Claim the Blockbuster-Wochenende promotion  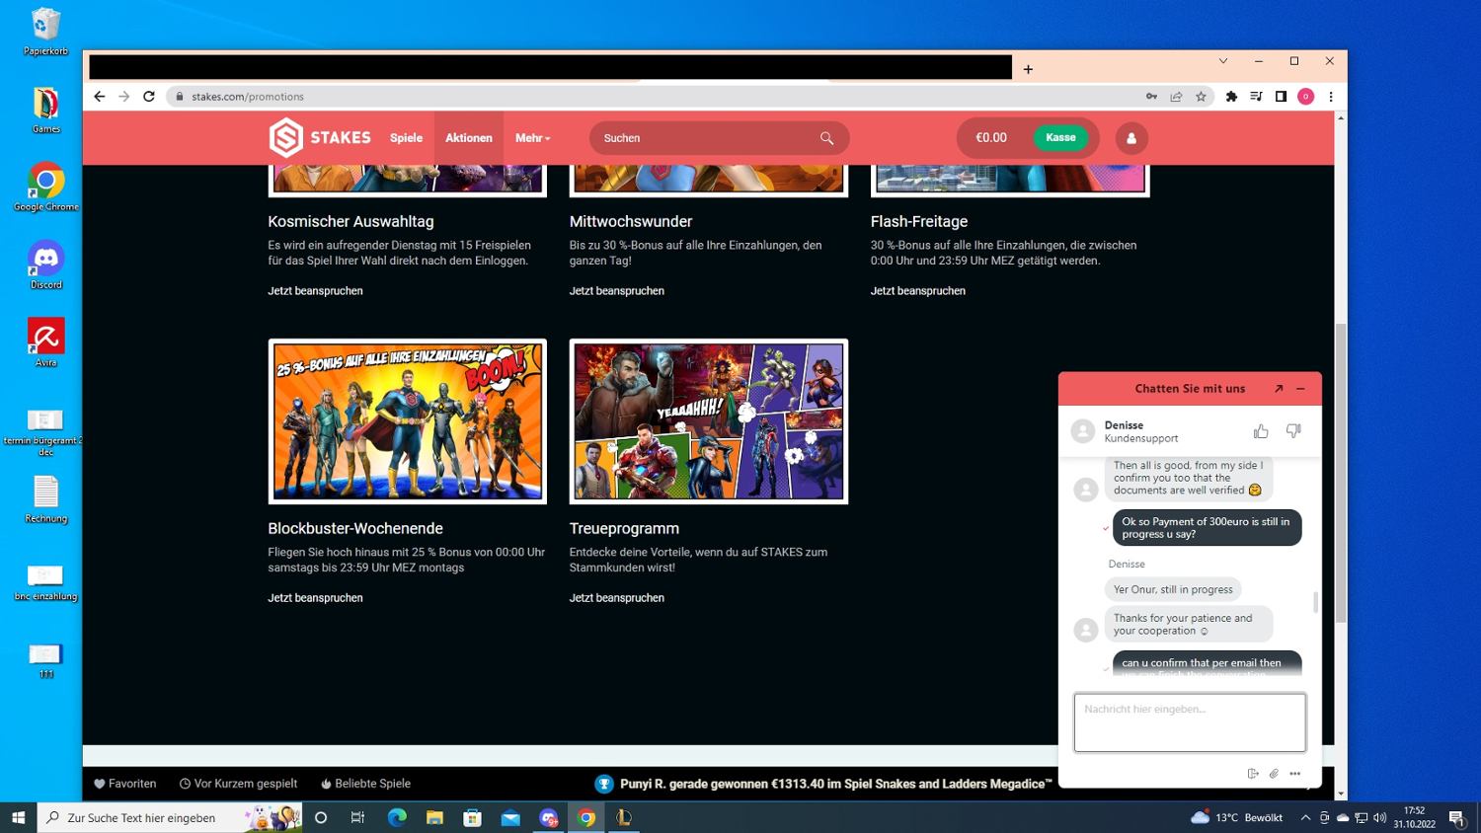(x=315, y=598)
